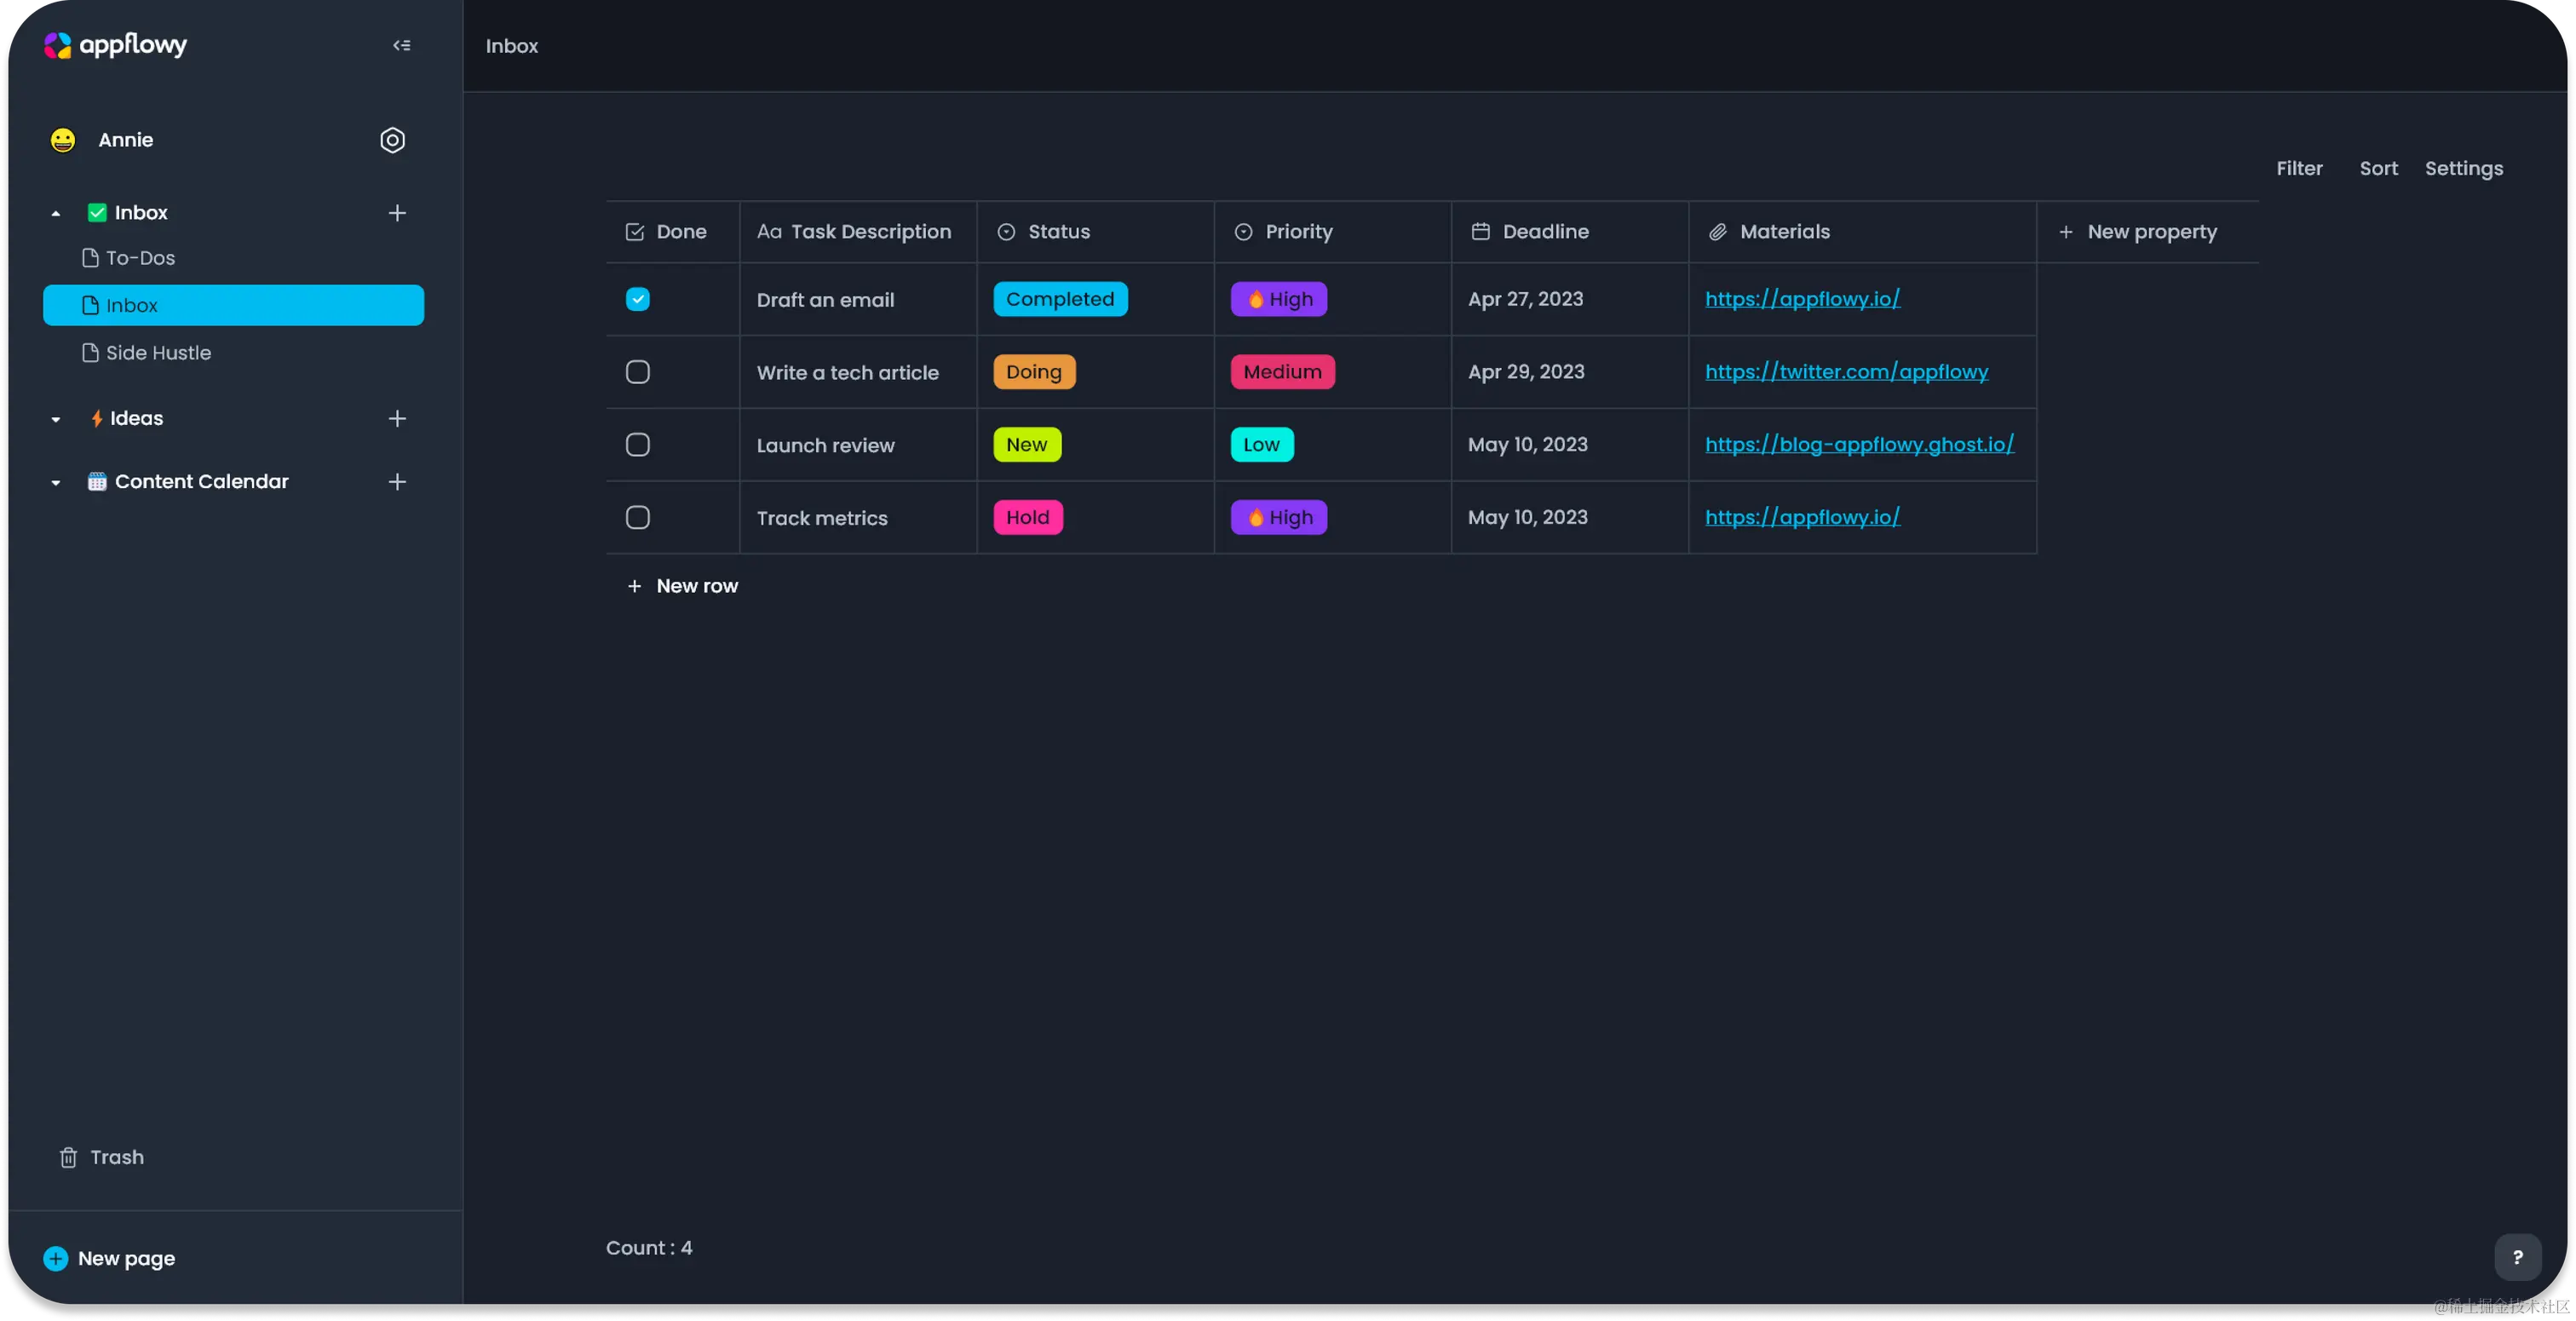Viewport: 2576px width, 1321px height.
Task: Check Done for Track metrics row
Action: pyautogui.click(x=637, y=517)
